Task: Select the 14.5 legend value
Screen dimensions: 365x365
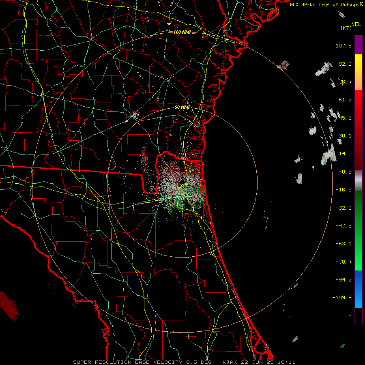Action: [345, 154]
